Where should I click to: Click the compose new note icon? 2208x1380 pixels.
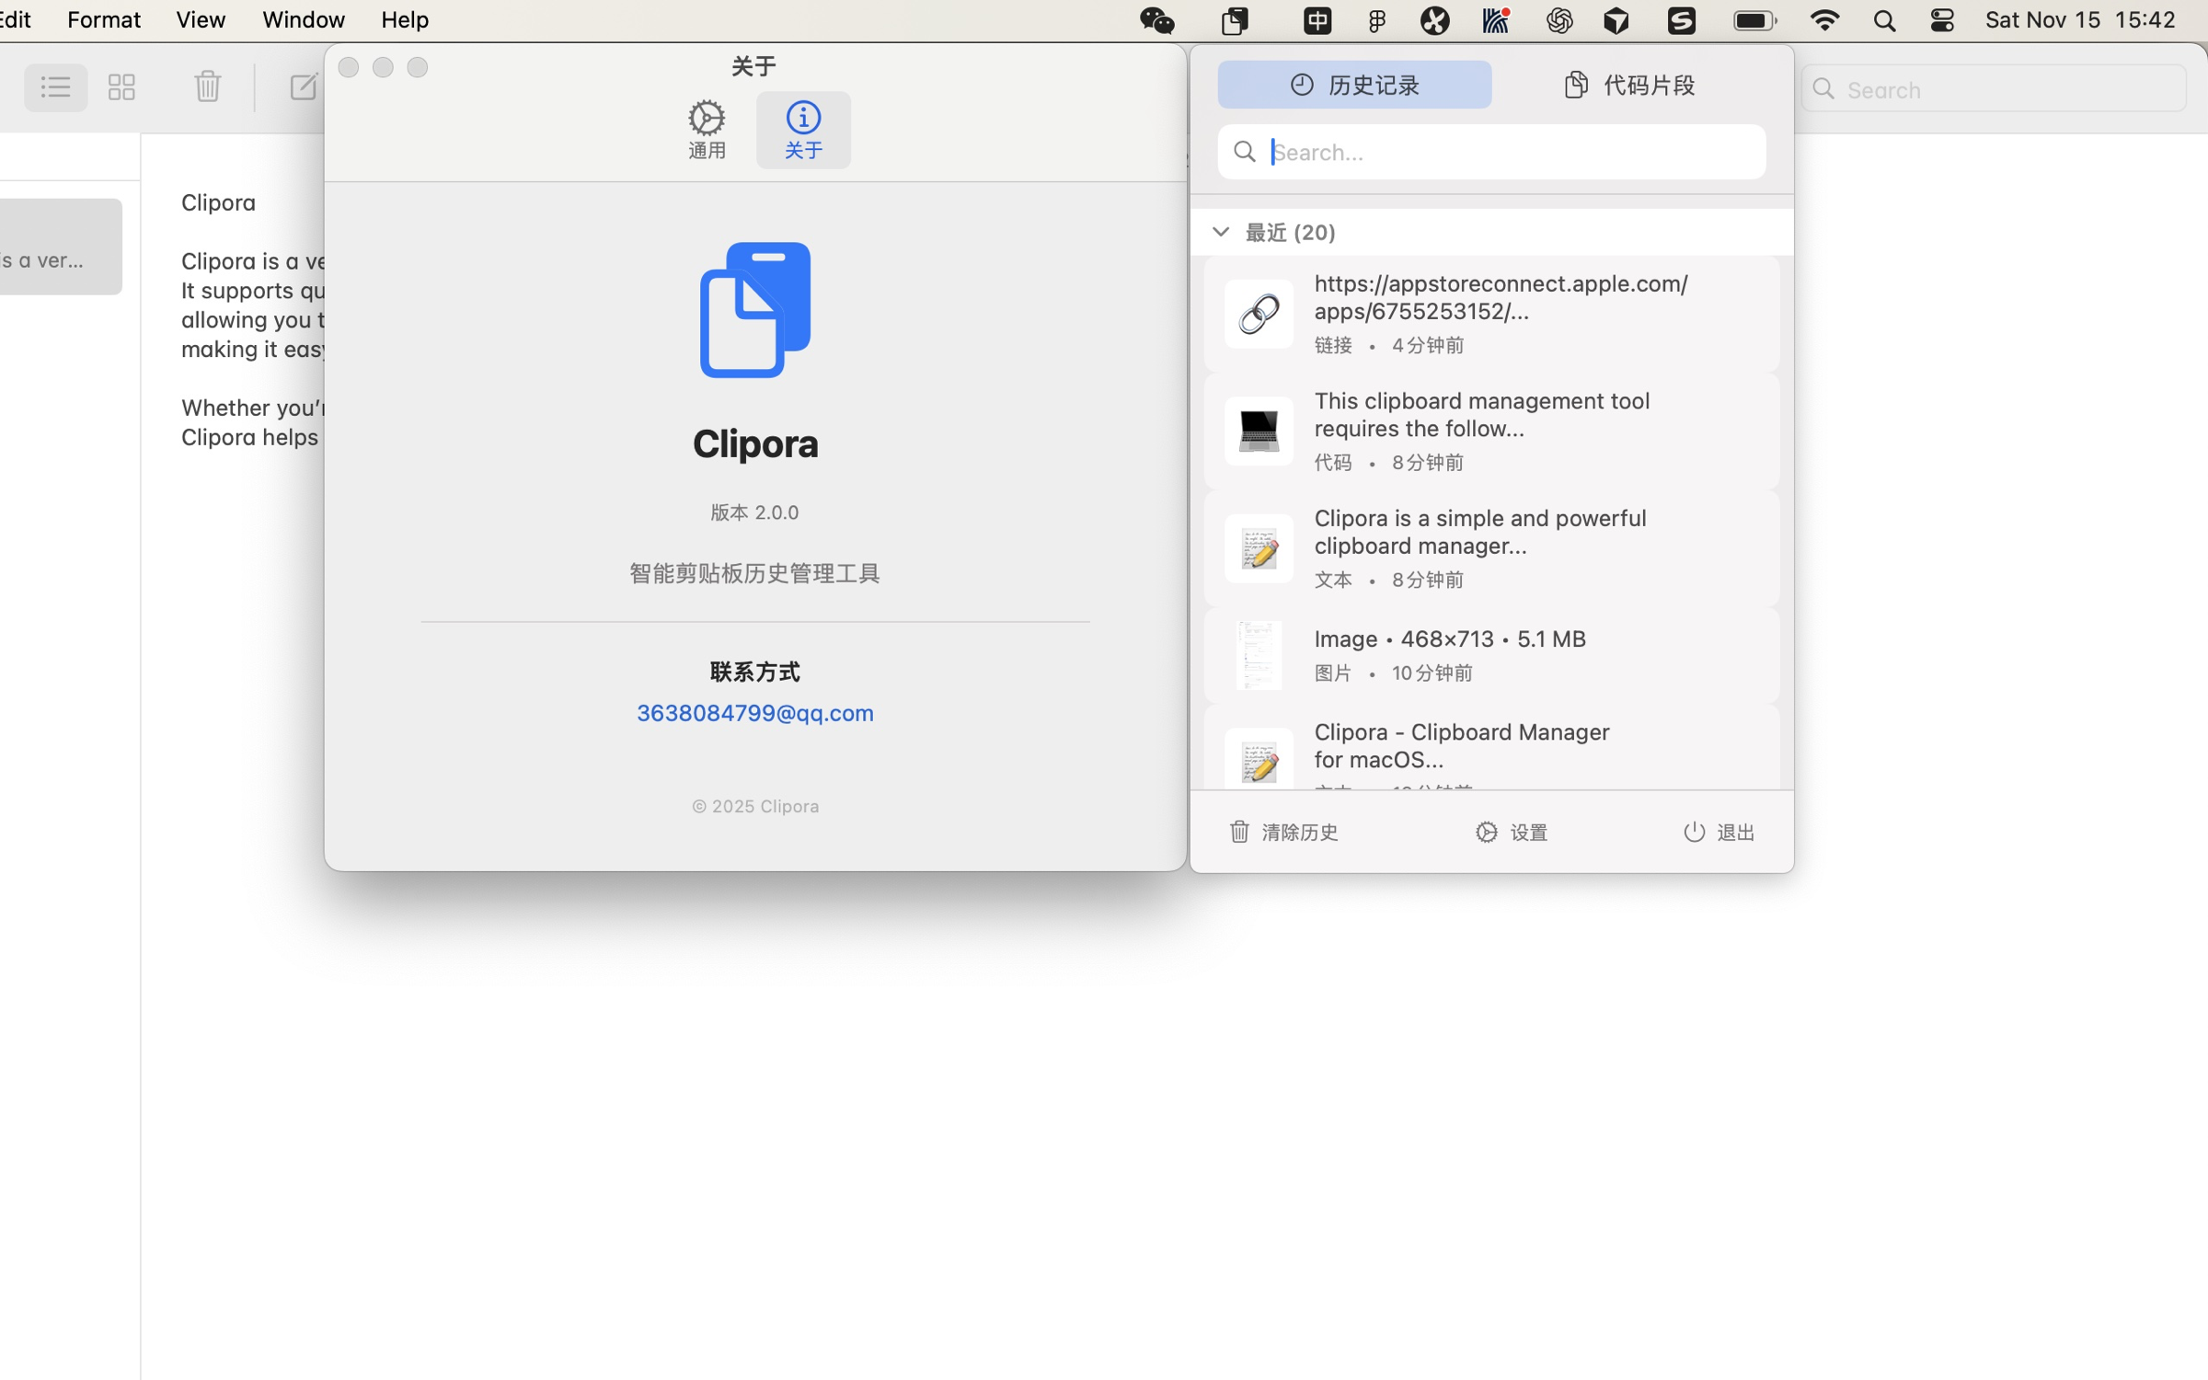click(x=303, y=87)
